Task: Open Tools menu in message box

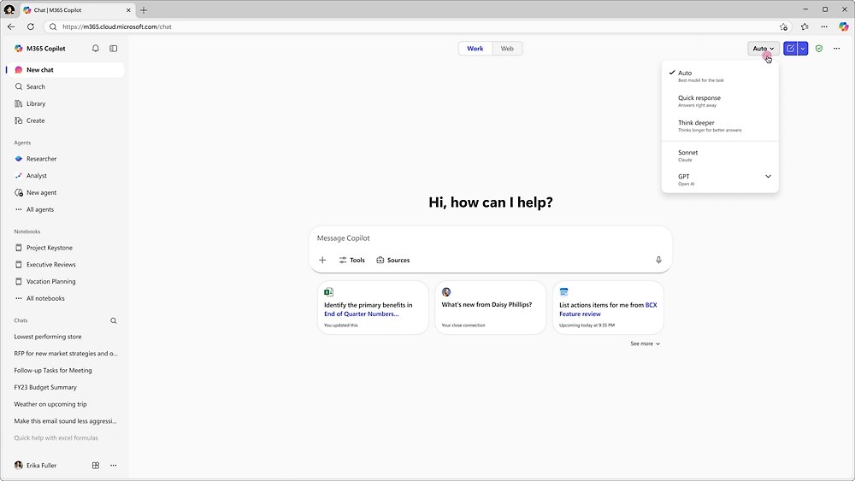Action: click(351, 260)
